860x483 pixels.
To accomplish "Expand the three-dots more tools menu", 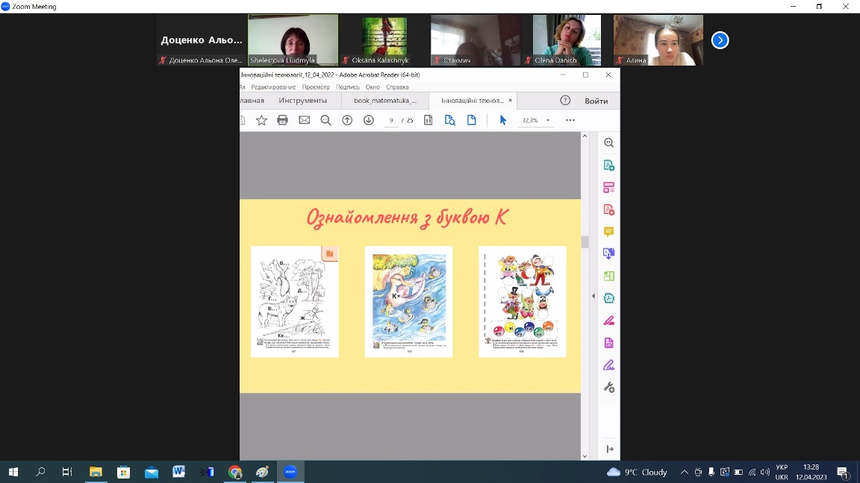I will (570, 120).
